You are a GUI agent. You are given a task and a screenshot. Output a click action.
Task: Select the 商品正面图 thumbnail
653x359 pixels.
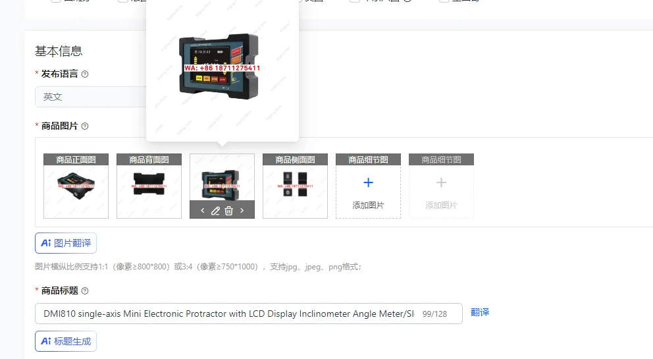pos(76,186)
